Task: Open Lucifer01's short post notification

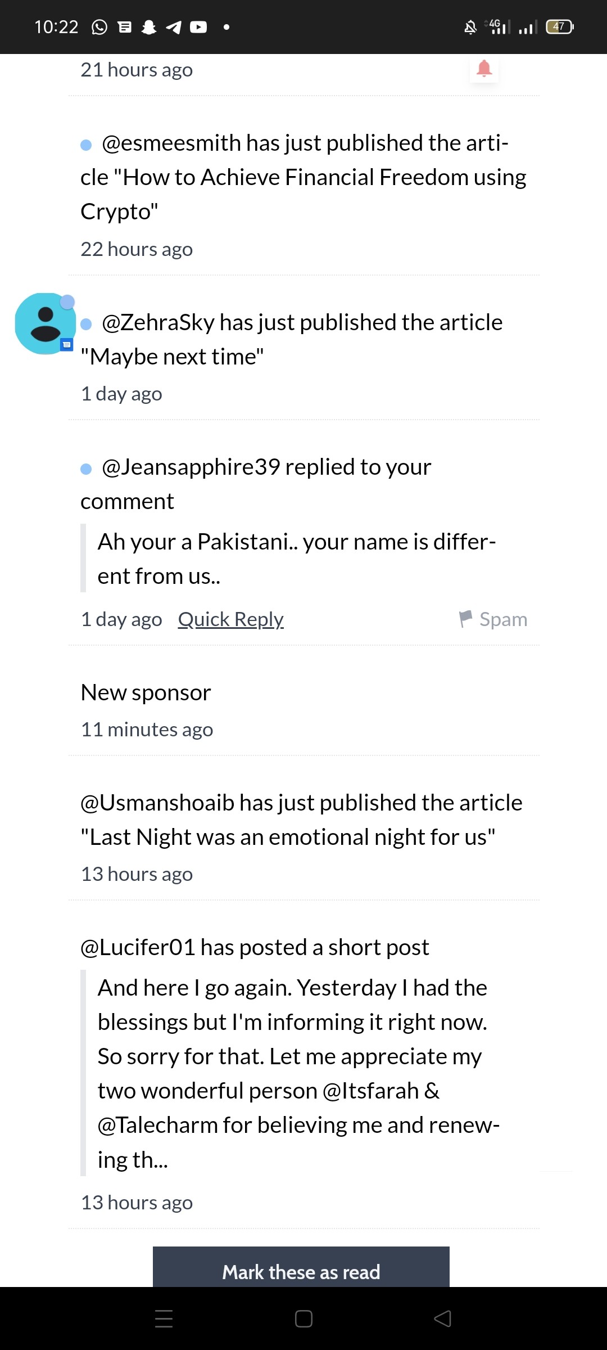Action: pyautogui.click(x=303, y=1072)
